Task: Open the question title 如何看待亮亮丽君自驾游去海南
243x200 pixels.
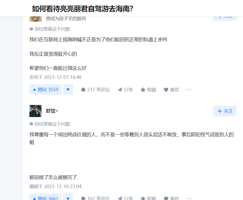Action: (x=83, y=9)
